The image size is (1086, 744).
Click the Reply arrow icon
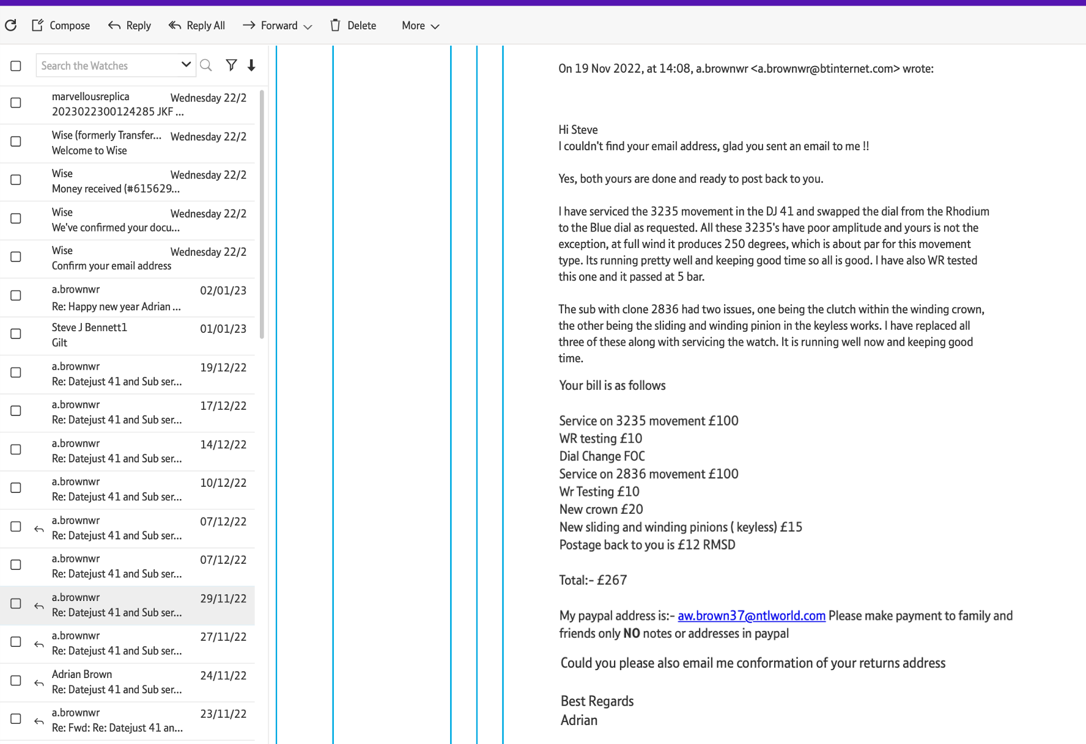tap(114, 25)
